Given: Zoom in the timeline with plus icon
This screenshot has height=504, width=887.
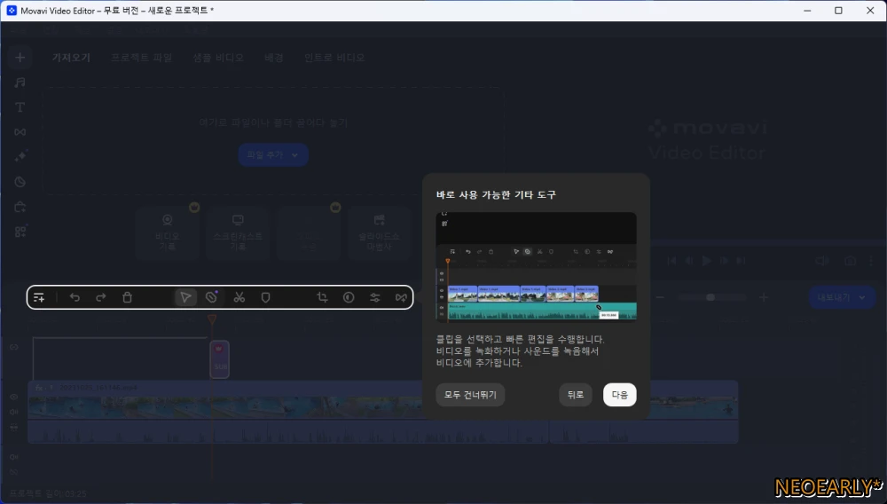Looking at the screenshot, I should pyautogui.click(x=764, y=297).
